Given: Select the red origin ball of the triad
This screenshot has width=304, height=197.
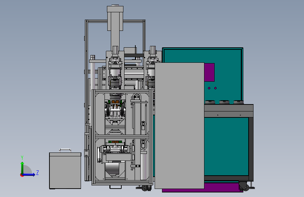Looking at the screenshot, I should coord(22,175).
